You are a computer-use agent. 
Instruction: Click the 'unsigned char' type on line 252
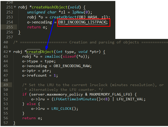42,12
